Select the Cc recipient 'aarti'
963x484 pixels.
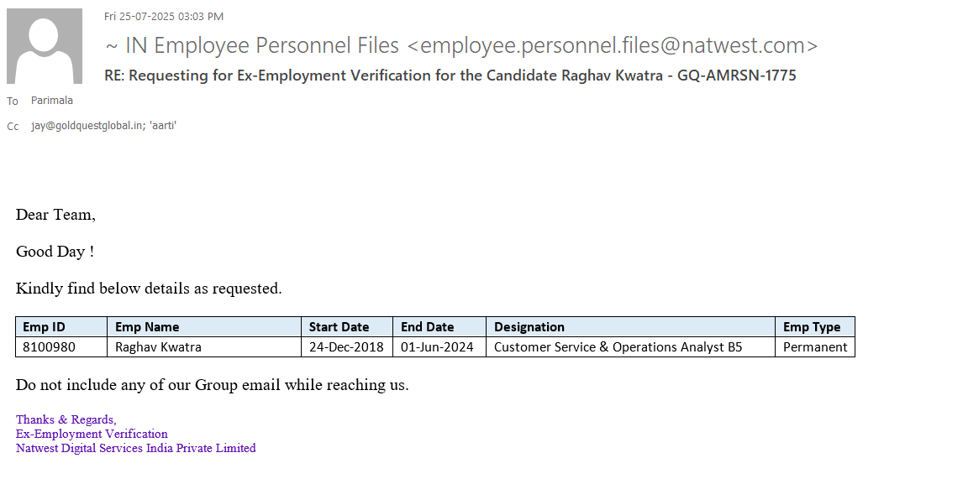click(x=162, y=126)
